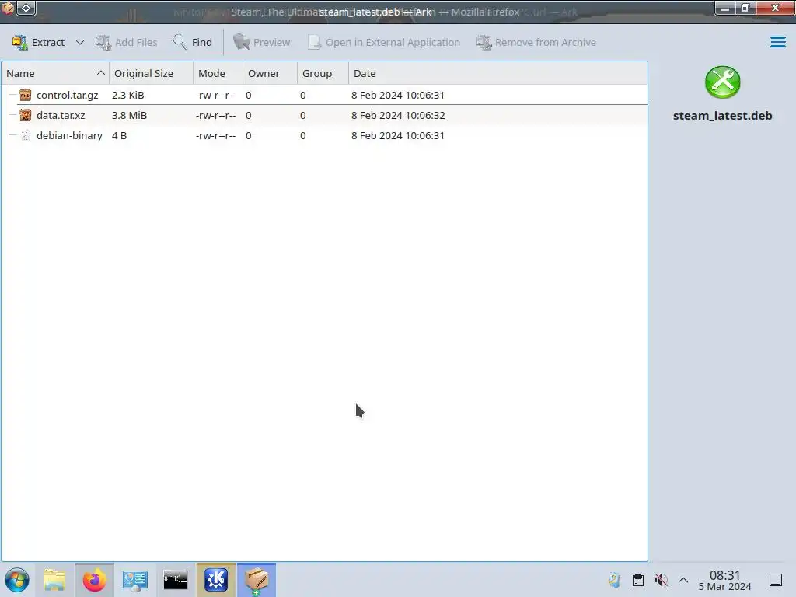Screen dimensions: 796x597
Task: Click the 3.8 MiB size cell
Action: (130, 115)
